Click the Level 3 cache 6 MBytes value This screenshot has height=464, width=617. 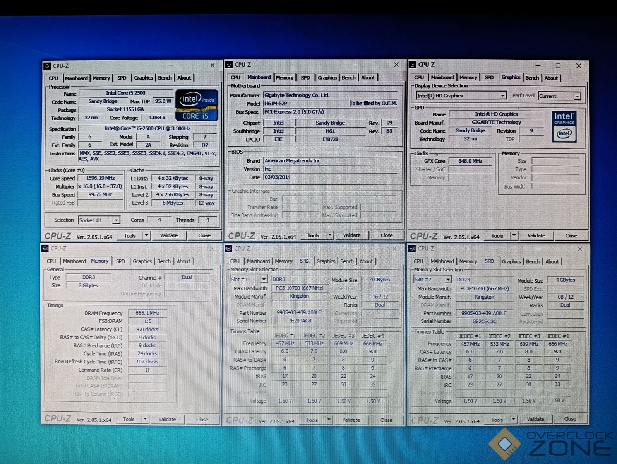tap(173, 203)
